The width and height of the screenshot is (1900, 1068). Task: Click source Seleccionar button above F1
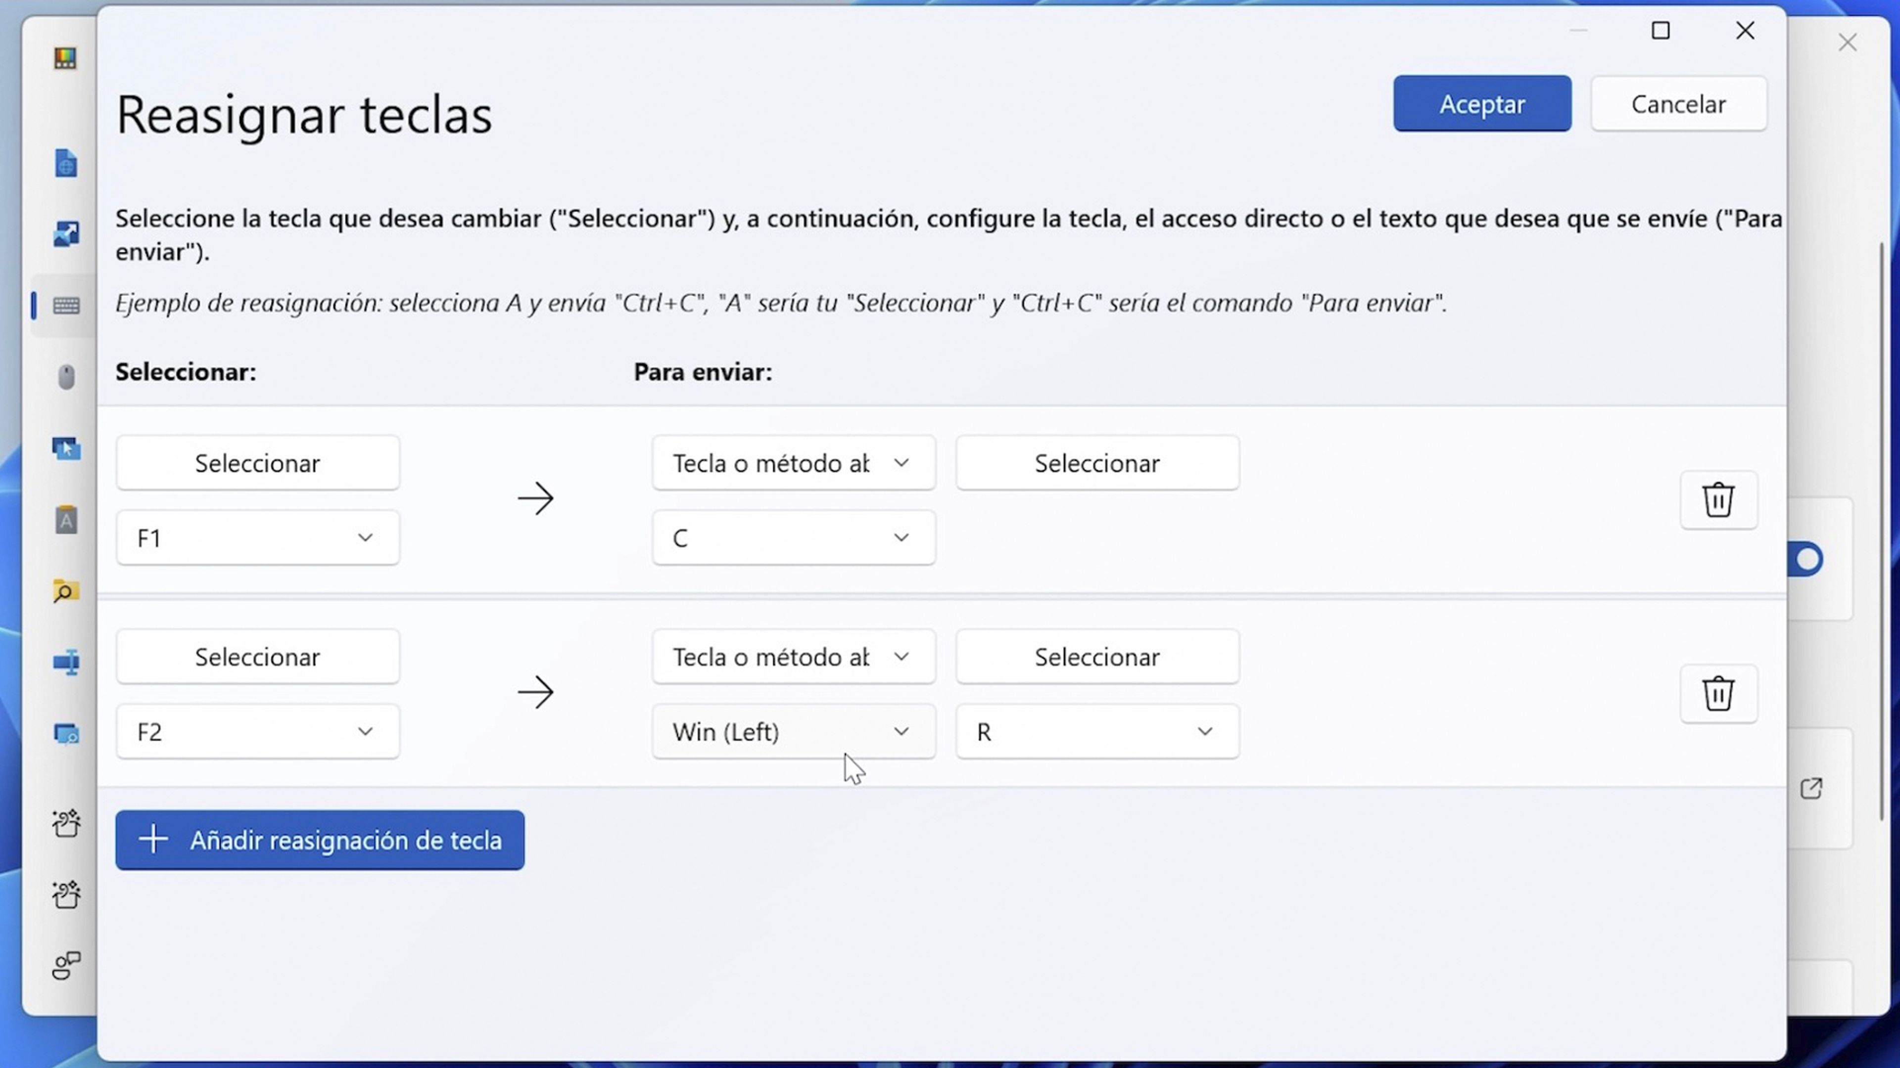(257, 463)
